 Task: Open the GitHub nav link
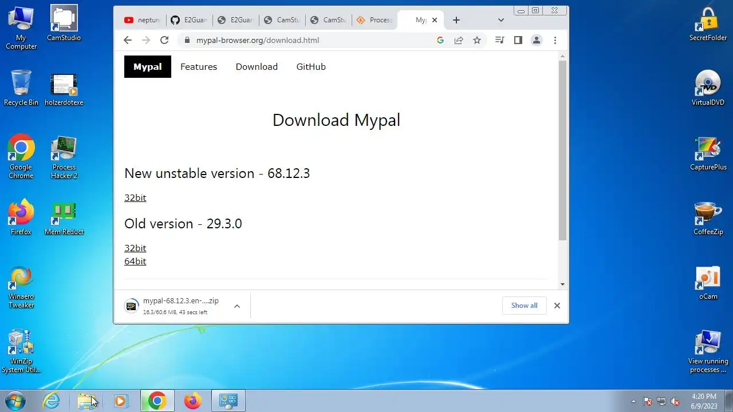tap(311, 66)
